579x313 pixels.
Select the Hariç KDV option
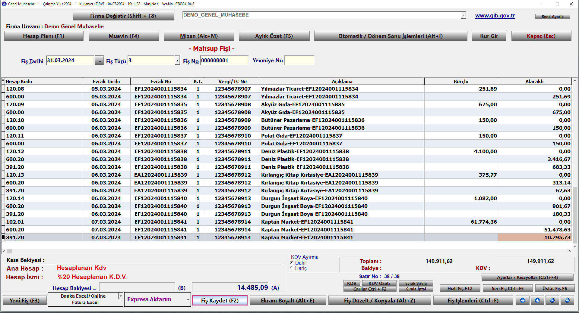coord(292,268)
